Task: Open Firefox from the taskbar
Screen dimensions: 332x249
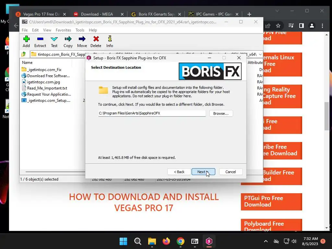Action: [x=166, y=241]
